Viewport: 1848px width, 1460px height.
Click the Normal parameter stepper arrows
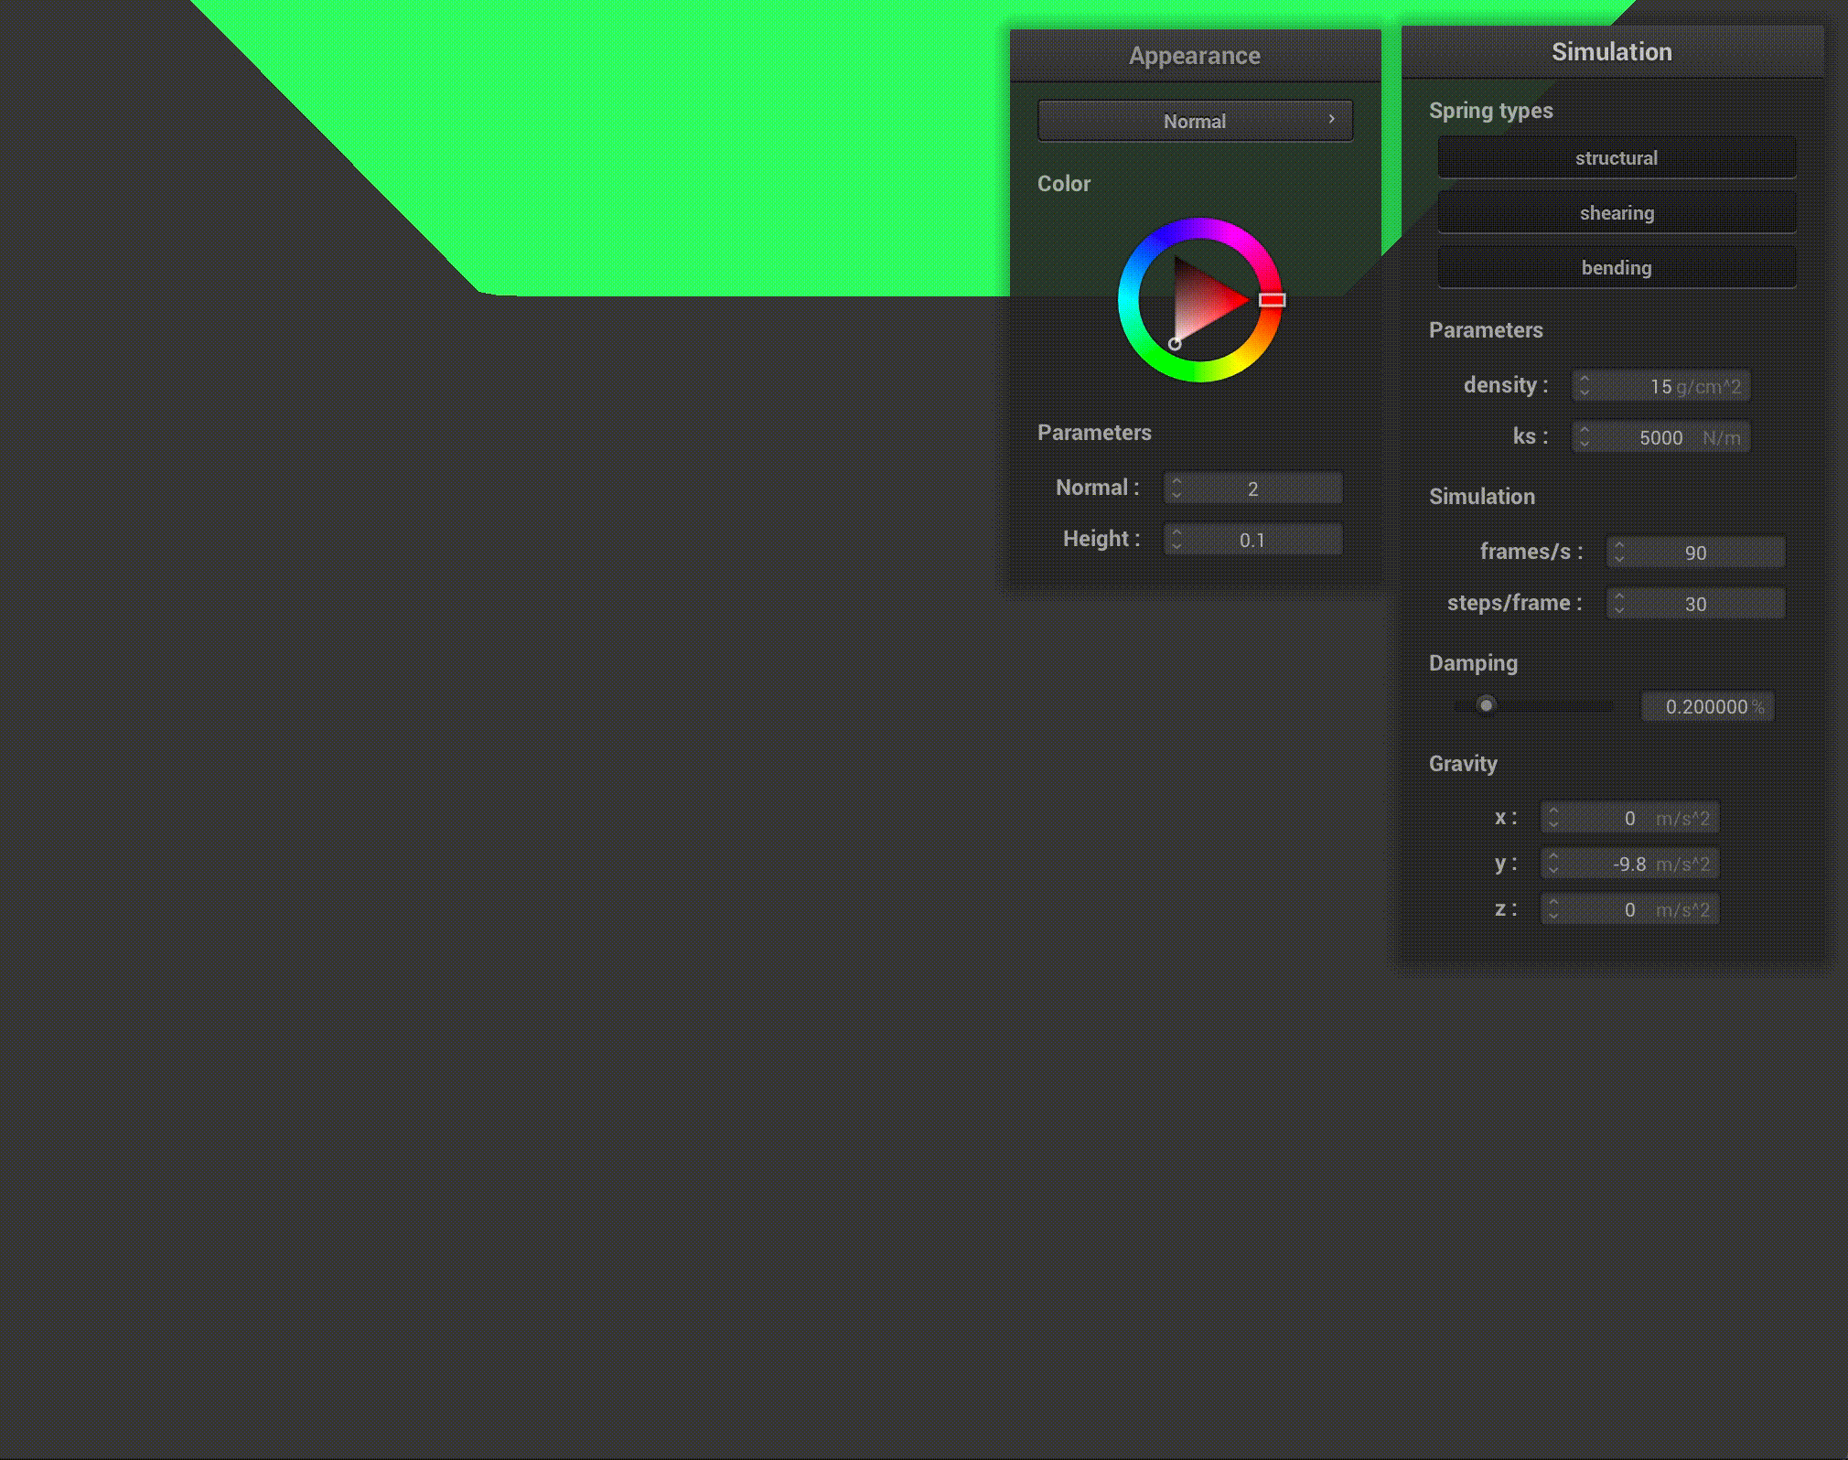1176,488
